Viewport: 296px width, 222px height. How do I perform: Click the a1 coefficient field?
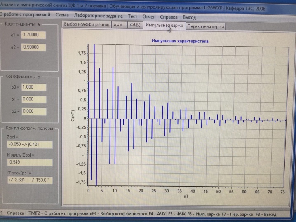[x=33, y=35]
